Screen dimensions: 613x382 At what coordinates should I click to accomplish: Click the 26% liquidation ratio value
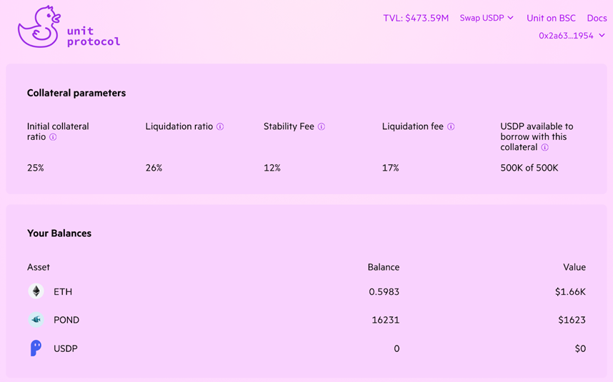[x=154, y=168]
